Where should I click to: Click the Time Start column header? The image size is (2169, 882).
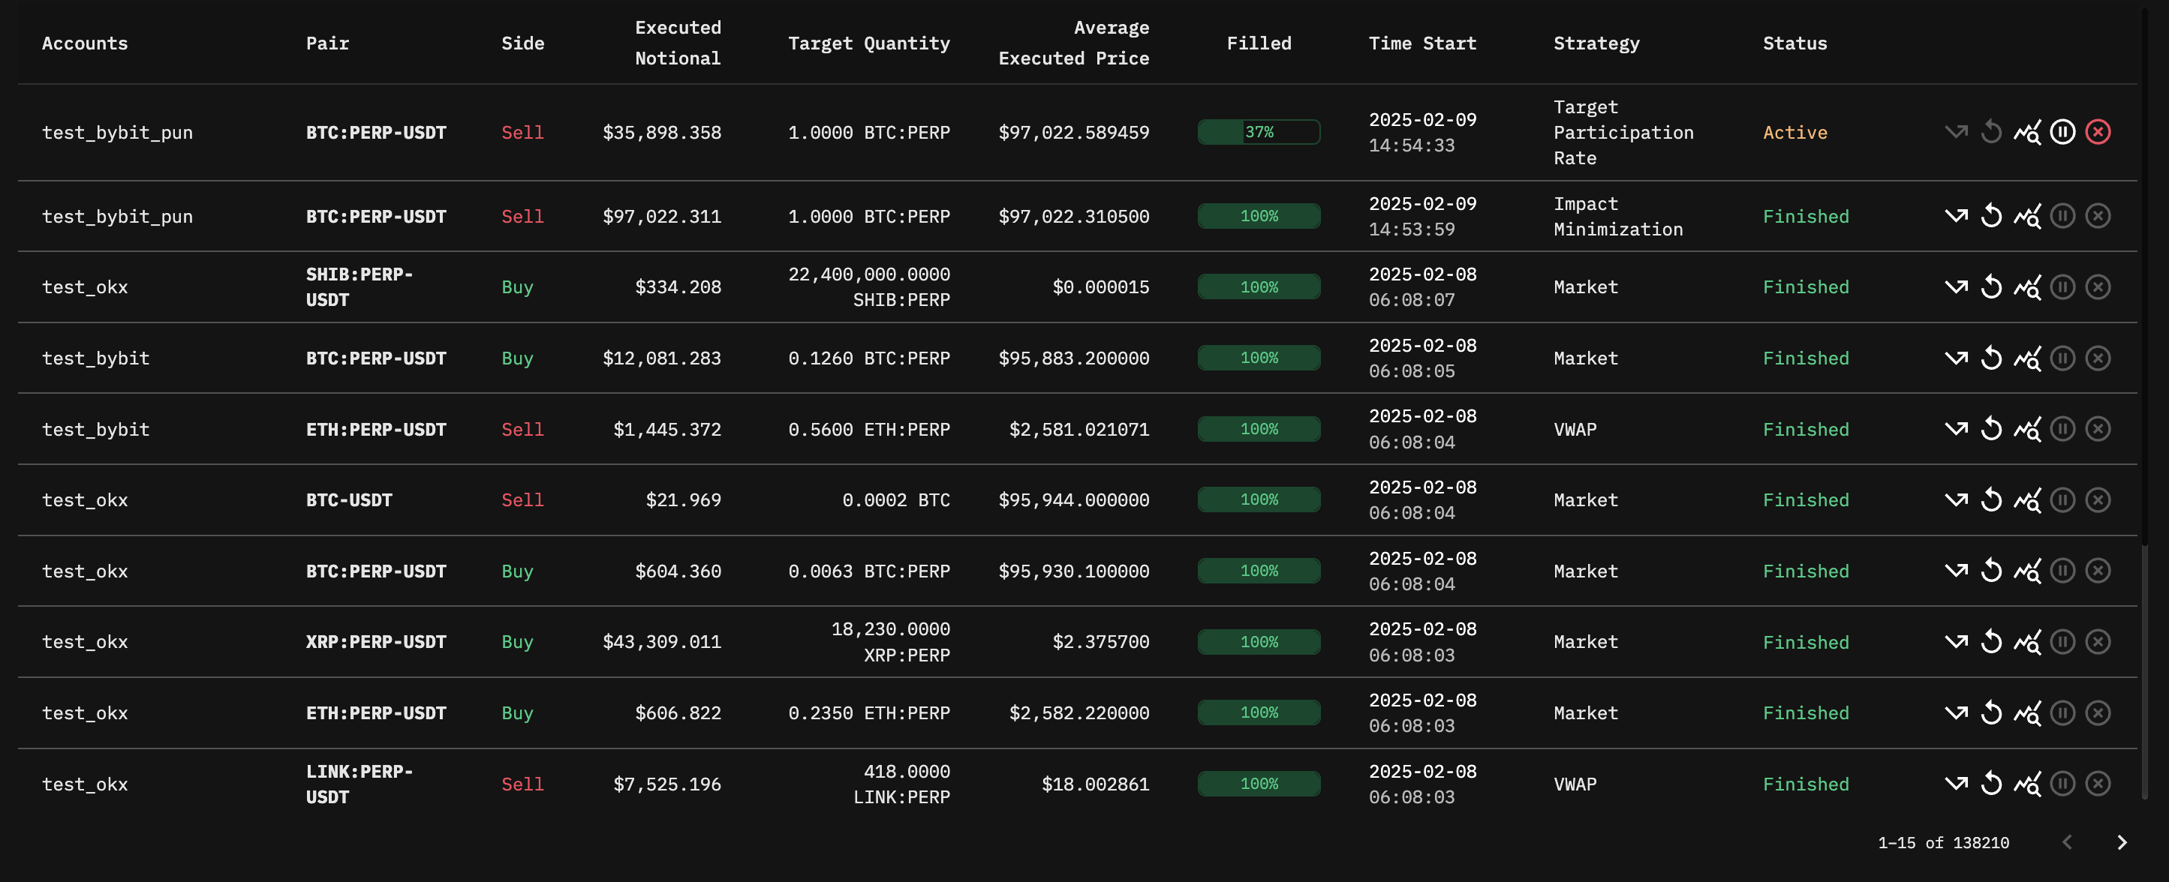pyautogui.click(x=1422, y=43)
